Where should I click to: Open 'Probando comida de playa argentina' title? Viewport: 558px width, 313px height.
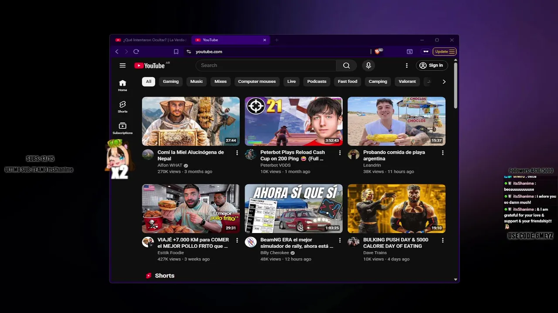[x=394, y=156]
